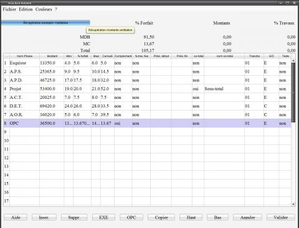Select row number 17
This screenshot has height=228, width=299.
tap(6, 201)
